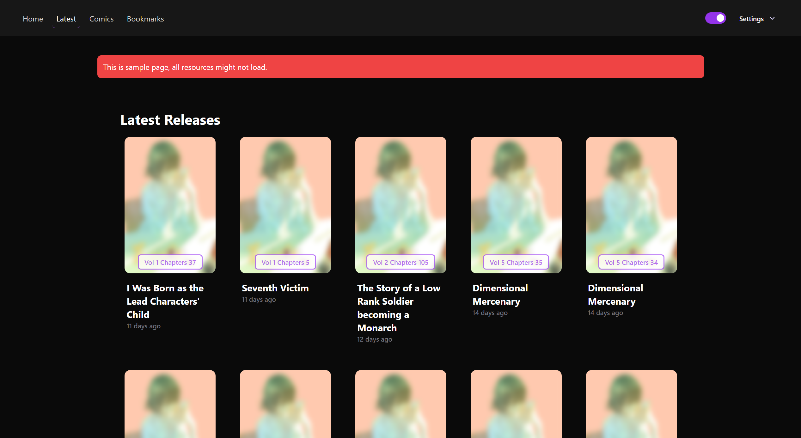Open Seventh Victim title link

pyautogui.click(x=275, y=288)
